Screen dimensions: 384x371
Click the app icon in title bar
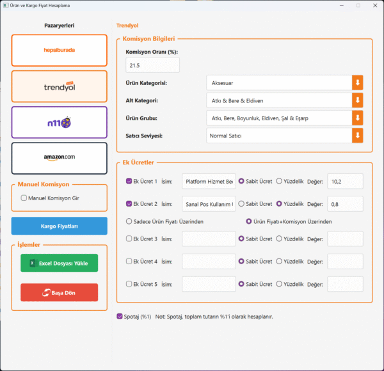point(5,5)
